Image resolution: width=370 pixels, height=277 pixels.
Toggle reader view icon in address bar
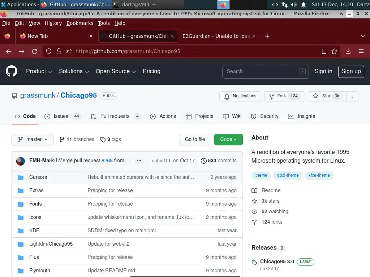click(324, 51)
